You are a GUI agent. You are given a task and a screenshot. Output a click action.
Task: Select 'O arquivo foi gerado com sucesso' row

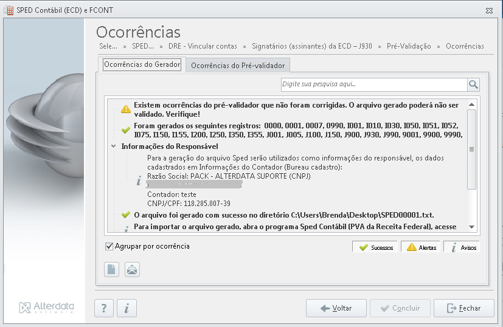click(284, 215)
